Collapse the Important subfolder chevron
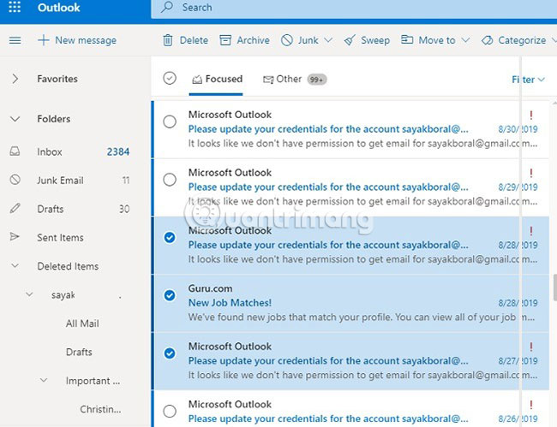Image resolution: width=557 pixels, height=427 pixels. [44, 380]
